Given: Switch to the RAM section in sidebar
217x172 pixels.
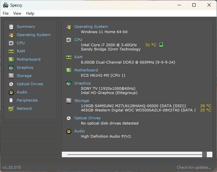Looking at the screenshot, I should 21,51.
